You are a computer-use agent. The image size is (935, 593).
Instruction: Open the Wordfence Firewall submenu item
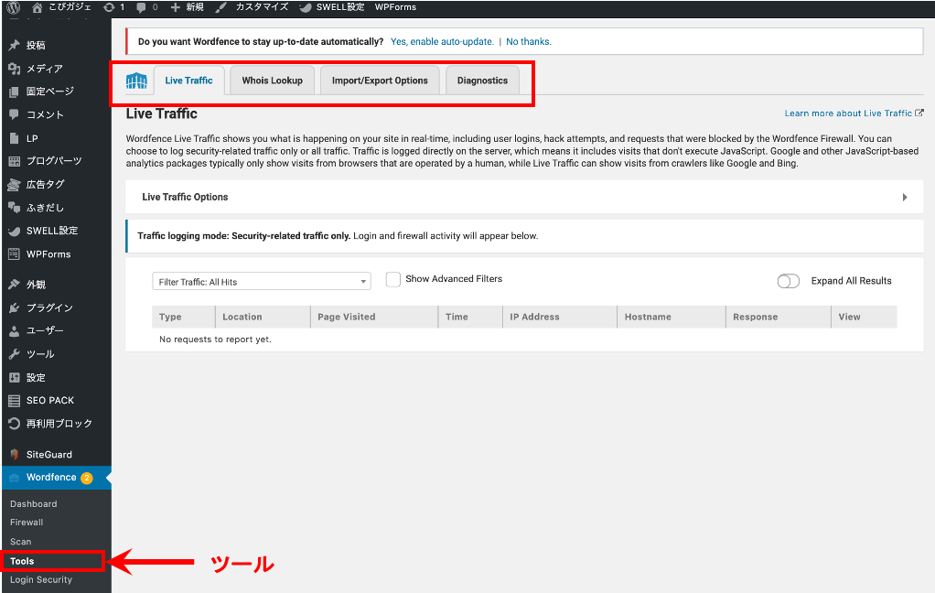pyautogui.click(x=27, y=523)
